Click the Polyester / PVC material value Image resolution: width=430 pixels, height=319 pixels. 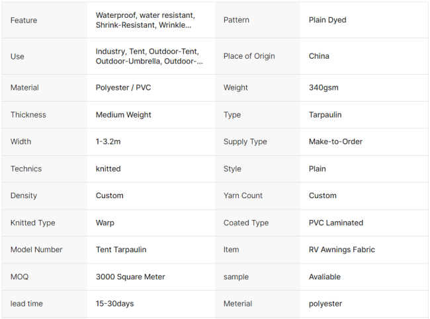click(x=123, y=88)
